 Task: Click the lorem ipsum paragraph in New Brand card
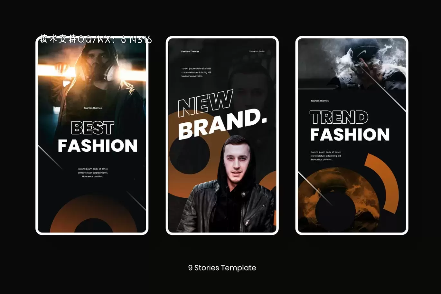(196, 72)
